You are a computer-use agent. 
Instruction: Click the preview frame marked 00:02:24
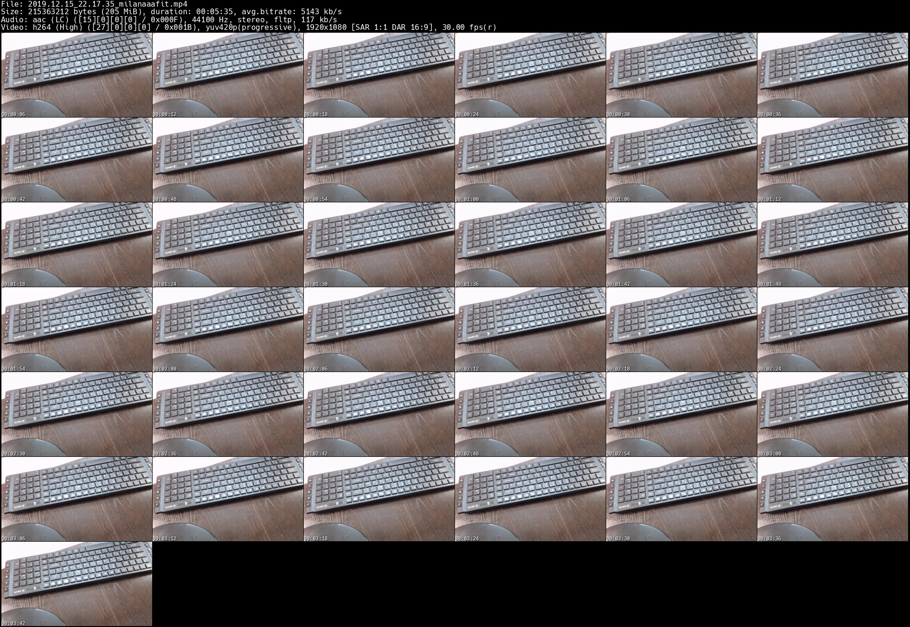point(833,329)
